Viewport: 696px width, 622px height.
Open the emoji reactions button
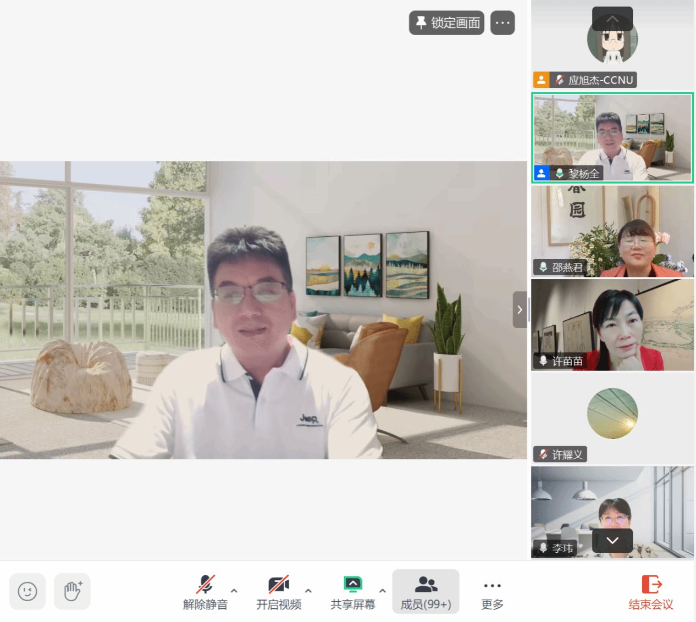27,591
